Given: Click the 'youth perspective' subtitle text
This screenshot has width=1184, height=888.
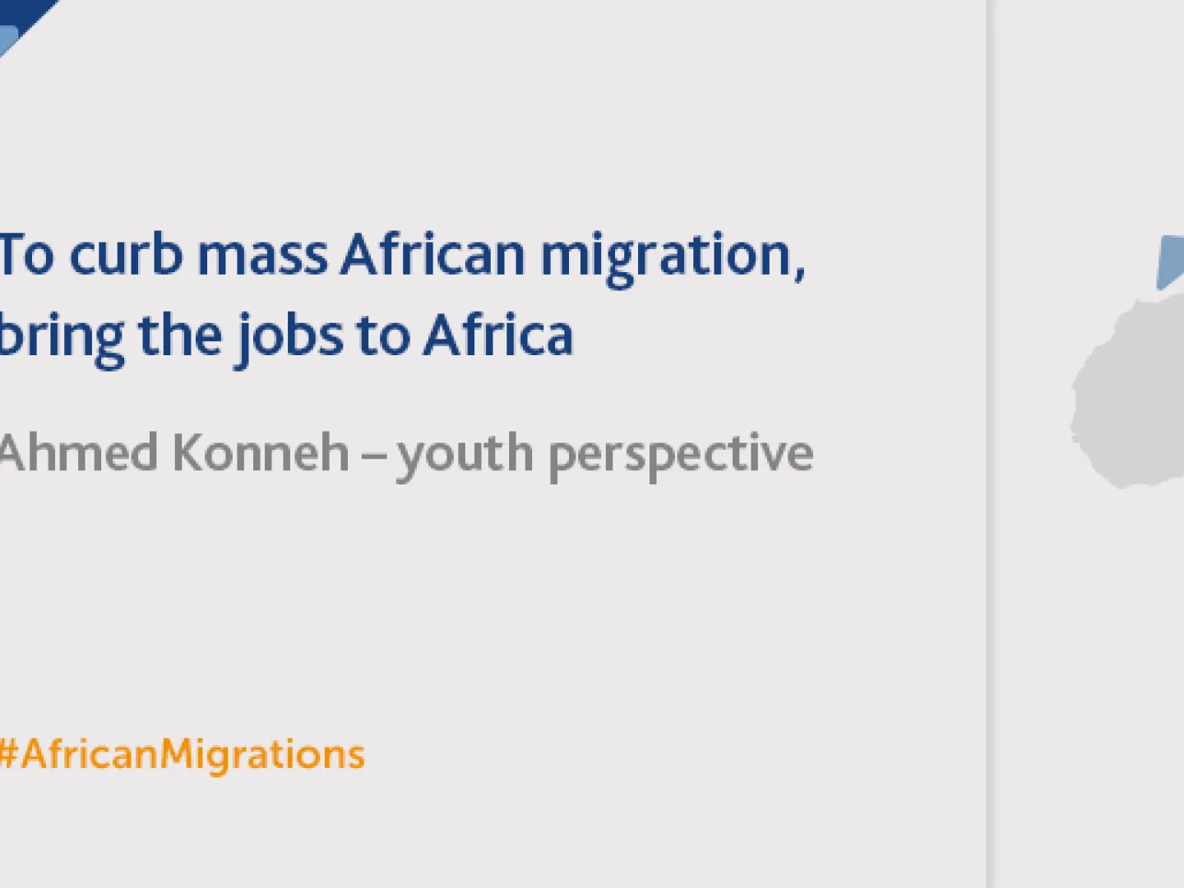Looking at the screenshot, I should click(604, 455).
